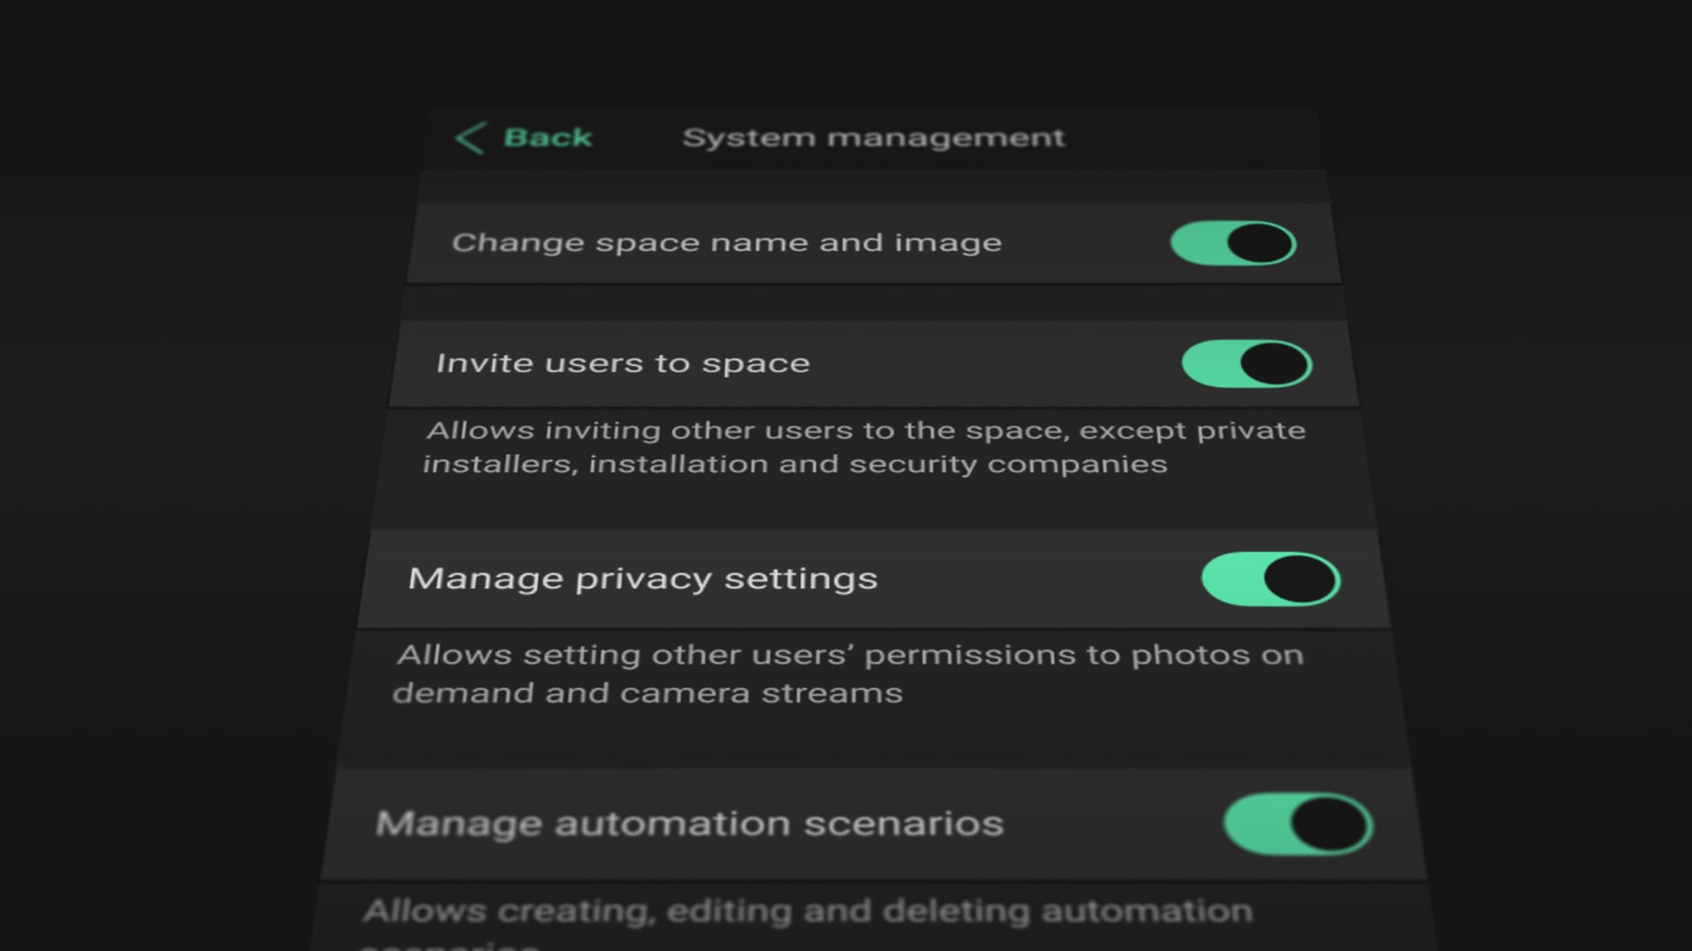Click the green back chevron arrow
Screen dimensions: 1692x951
coord(471,137)
